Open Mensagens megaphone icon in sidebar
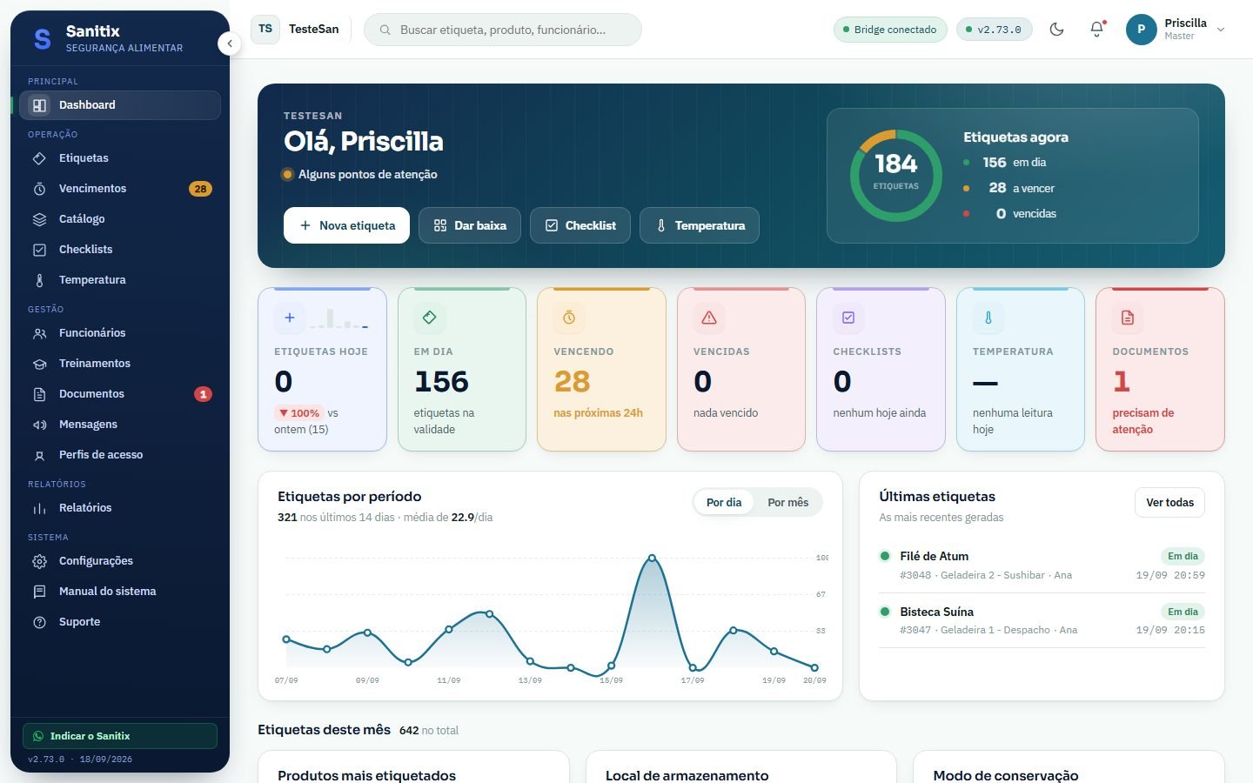This screenshot has height=783, width=1253. pos(39,425)
